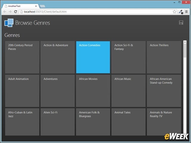The height and width of the screenshot is (143, 191).
Task: Choose the African Movies tile
Action: (93, 91)
